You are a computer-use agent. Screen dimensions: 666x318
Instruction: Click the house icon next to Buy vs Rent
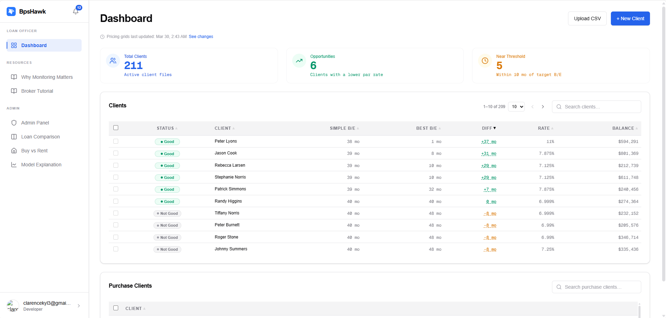pyautogui.click(x=14, y=151)
